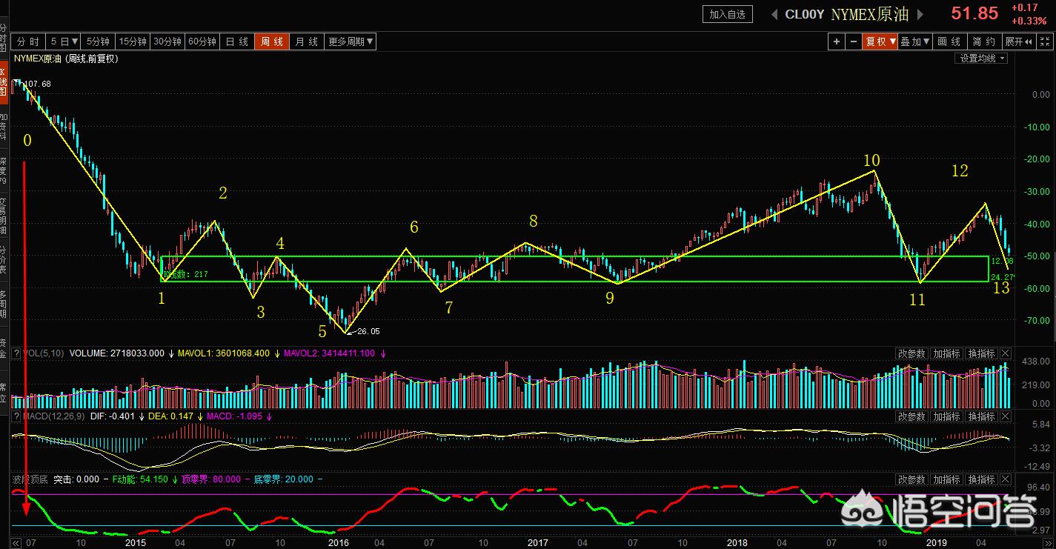Image resolution: width=1056 pixels, height=549 pixels.
Task: Select the 月线 monthly period
Action: pos(306,42)
